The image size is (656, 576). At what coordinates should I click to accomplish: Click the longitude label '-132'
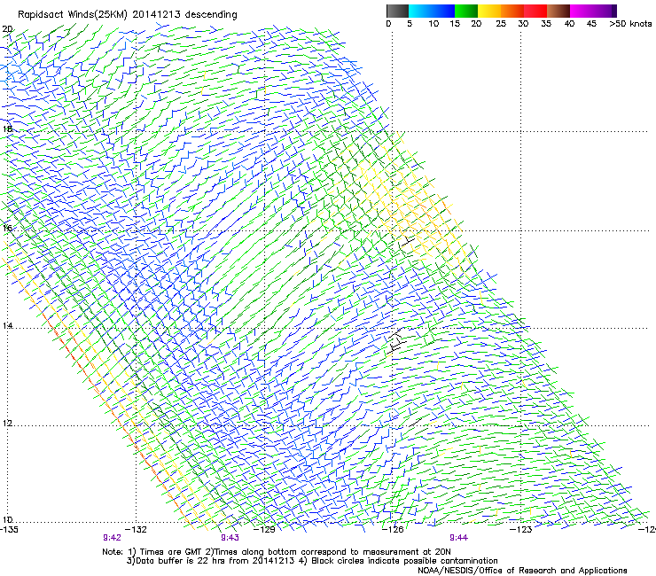[137, 529]
